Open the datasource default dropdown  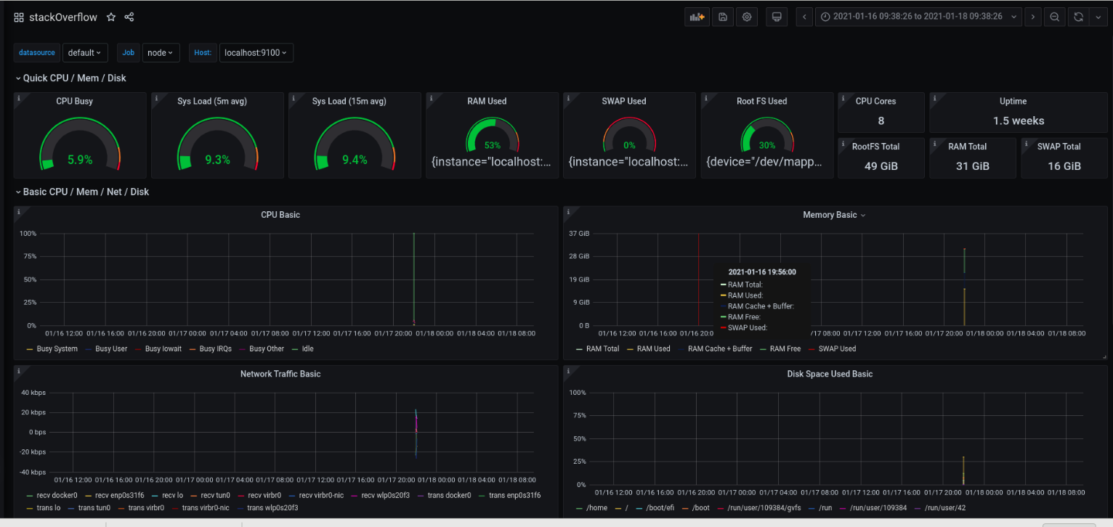[85, 52]
